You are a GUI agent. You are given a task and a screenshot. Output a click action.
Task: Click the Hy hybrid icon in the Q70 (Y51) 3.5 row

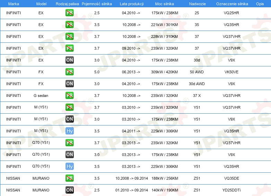coord(69,166)
